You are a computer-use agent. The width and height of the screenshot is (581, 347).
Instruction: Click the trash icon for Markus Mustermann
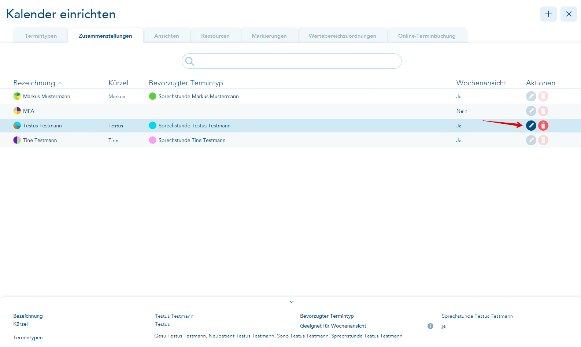pyautogui.click(x=543, y=96)
